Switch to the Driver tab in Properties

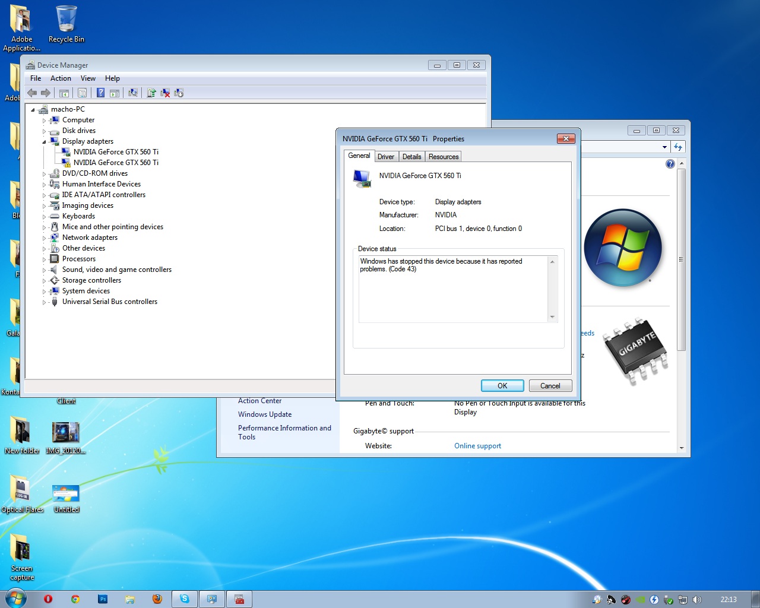click(386, 157)
